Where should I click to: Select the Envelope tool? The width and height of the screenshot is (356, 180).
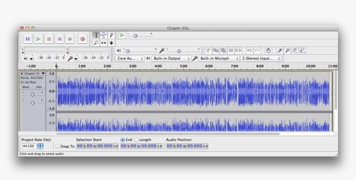coord(104,35)
